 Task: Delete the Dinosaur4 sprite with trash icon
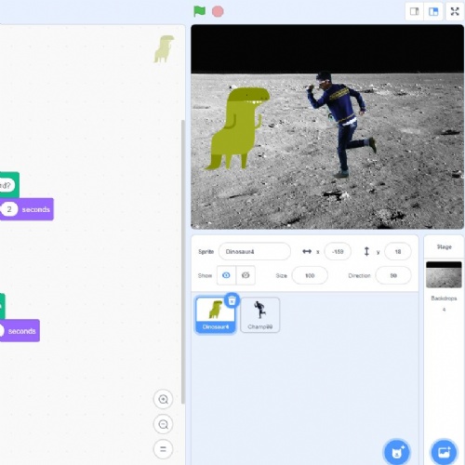(232, 300)
